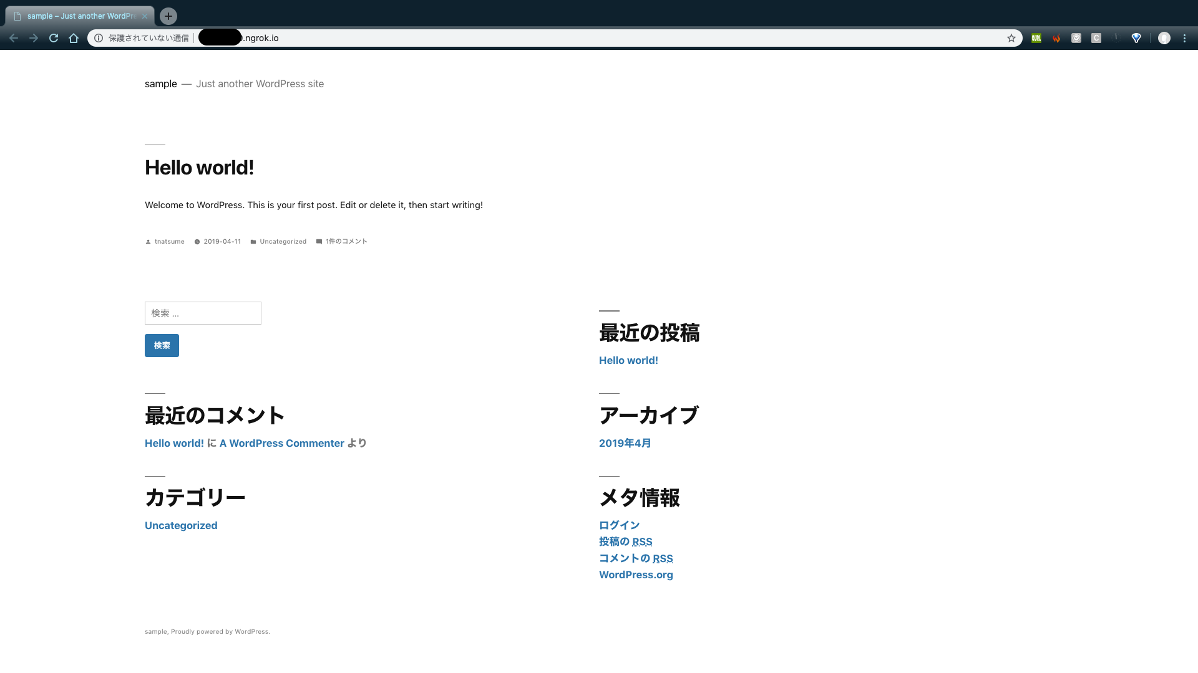Open the 投稿の RSS feed link

click(626, 542)
